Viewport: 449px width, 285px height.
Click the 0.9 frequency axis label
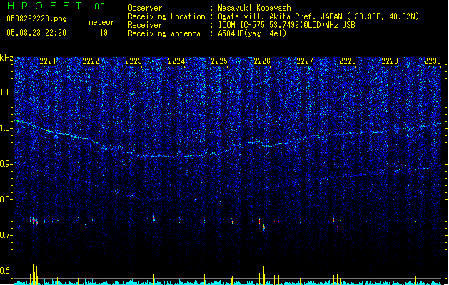[x=6, y=164]
